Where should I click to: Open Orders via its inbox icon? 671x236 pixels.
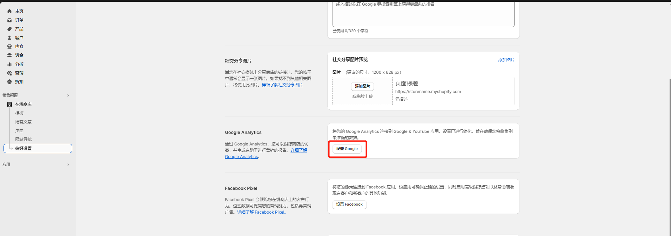(9, 20)
